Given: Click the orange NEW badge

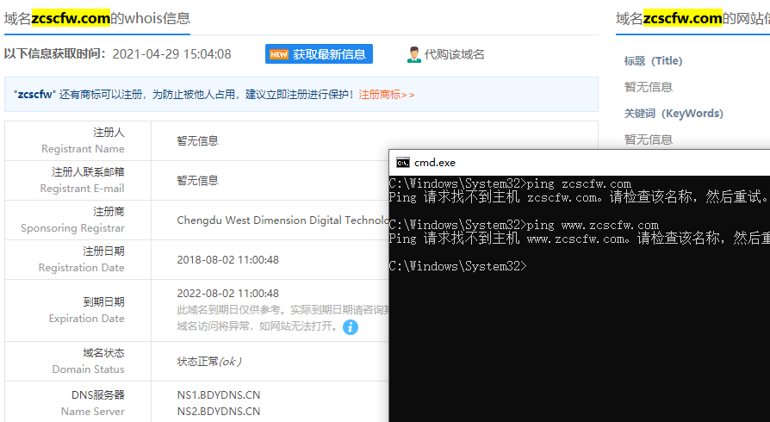Looking at the screenshot, I should pos(278,54).
